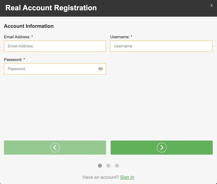Click the "Password:" field label
The image size is (217, 184).
[x=13, y=59]
